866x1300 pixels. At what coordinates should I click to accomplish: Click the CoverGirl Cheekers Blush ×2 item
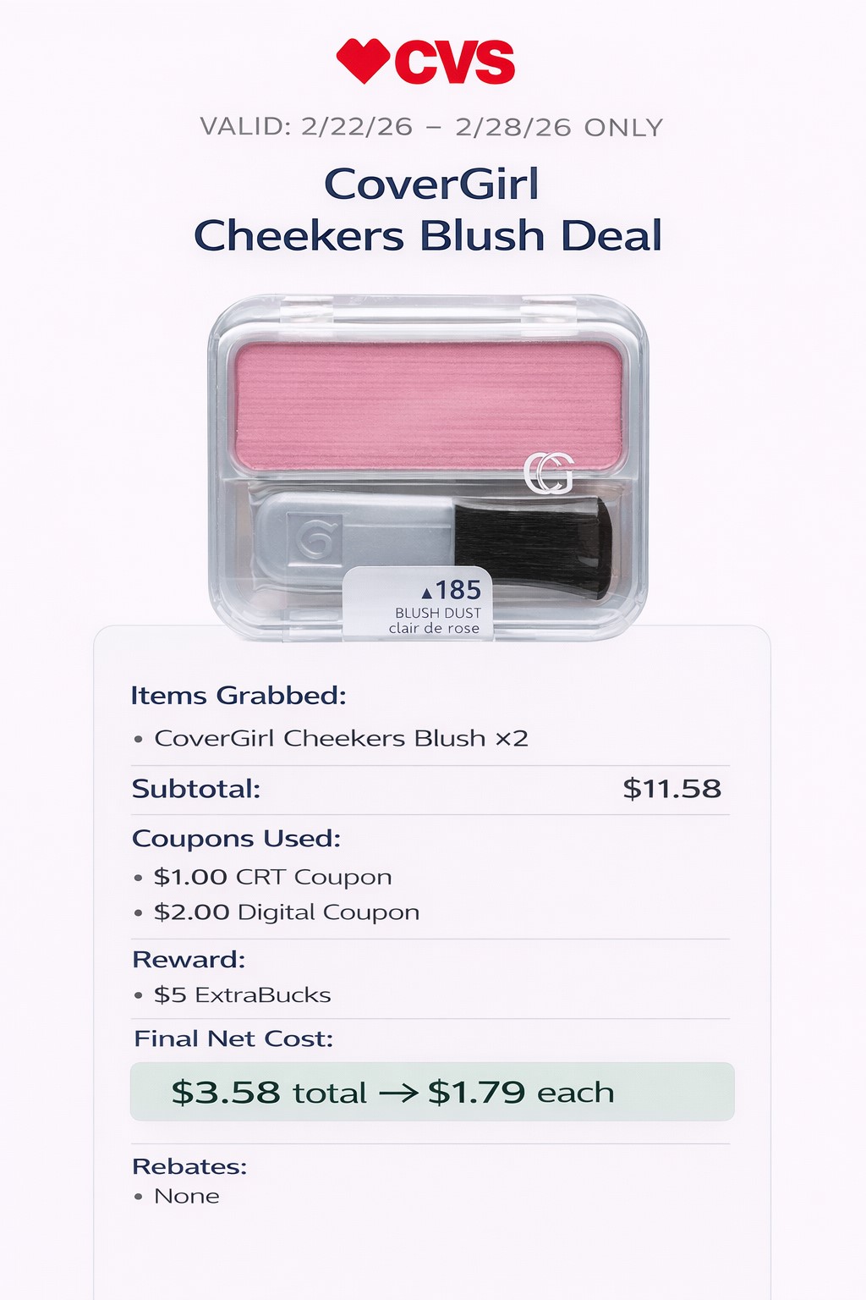point(340,738)
